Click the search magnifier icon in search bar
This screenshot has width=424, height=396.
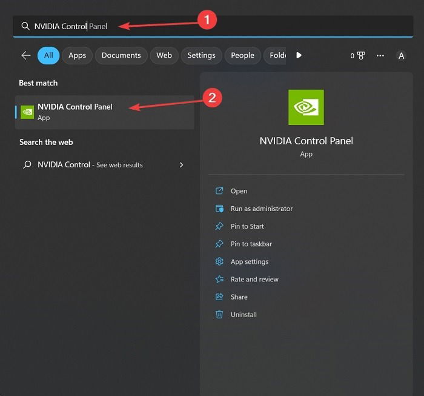[25, 26]
